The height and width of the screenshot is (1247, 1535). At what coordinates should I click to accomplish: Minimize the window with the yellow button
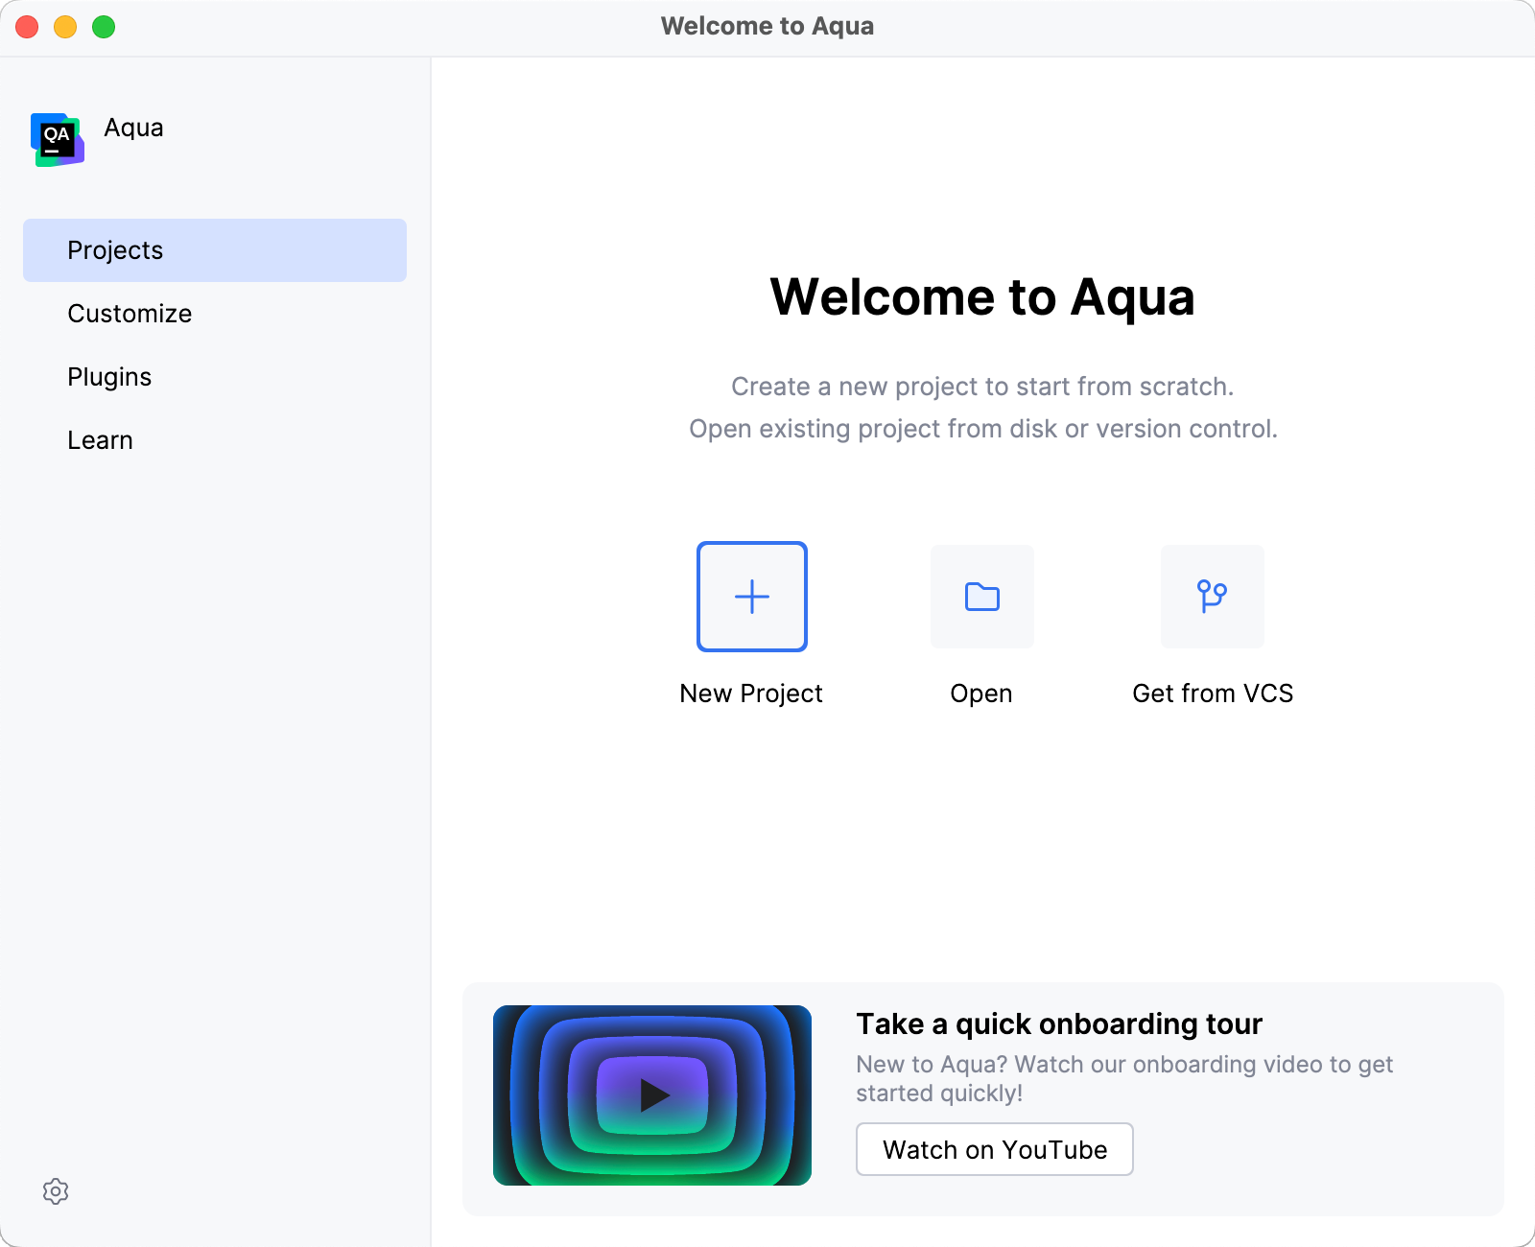click(65, 27)
